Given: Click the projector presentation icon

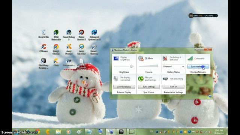Looking at the screenshot, I should pos(165,79).
